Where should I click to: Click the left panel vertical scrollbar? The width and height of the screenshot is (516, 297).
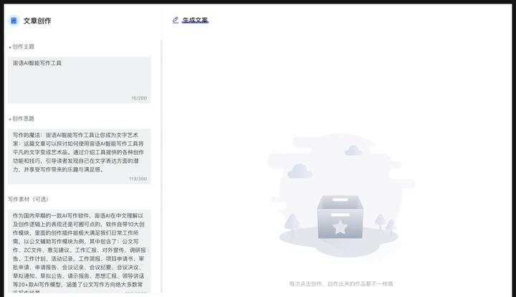pos(161,166)
